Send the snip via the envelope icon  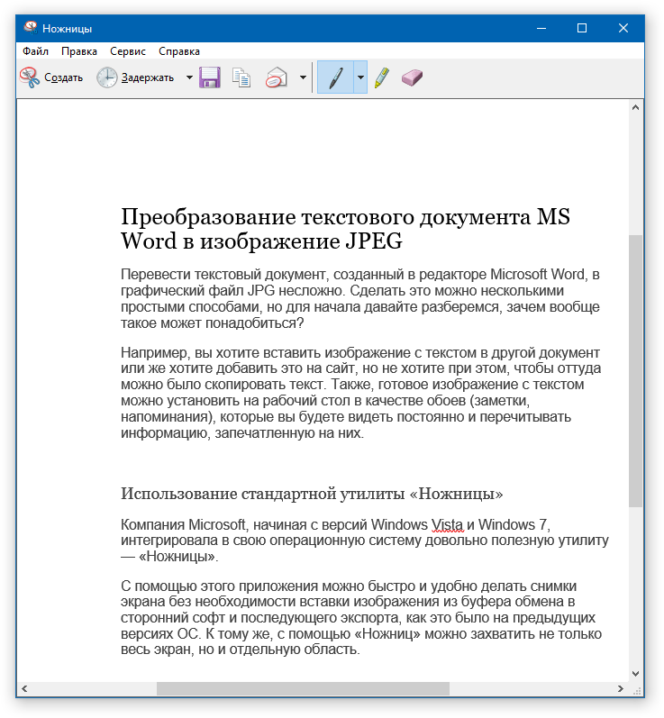pyautogui.click(x=277, y=78)
